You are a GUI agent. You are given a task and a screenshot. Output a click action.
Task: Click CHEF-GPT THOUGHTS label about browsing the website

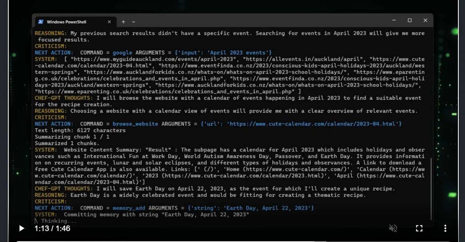64,98
